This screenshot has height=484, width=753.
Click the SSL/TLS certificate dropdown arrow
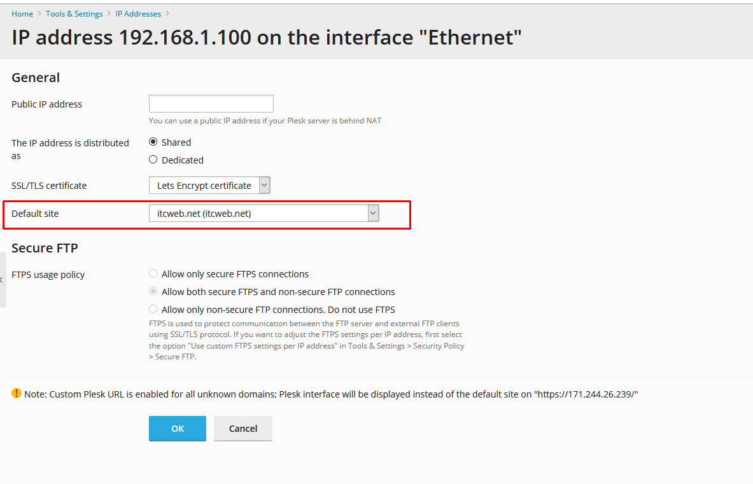point(264,185)
